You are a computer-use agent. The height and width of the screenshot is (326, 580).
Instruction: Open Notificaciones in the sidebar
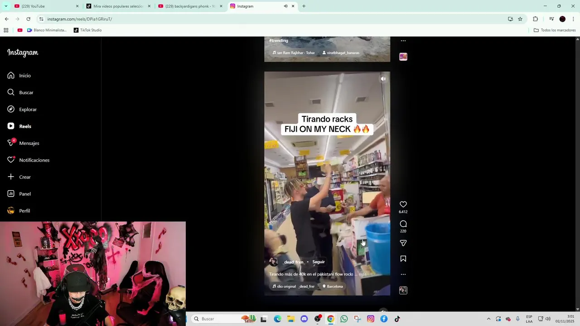coord(28,160)
